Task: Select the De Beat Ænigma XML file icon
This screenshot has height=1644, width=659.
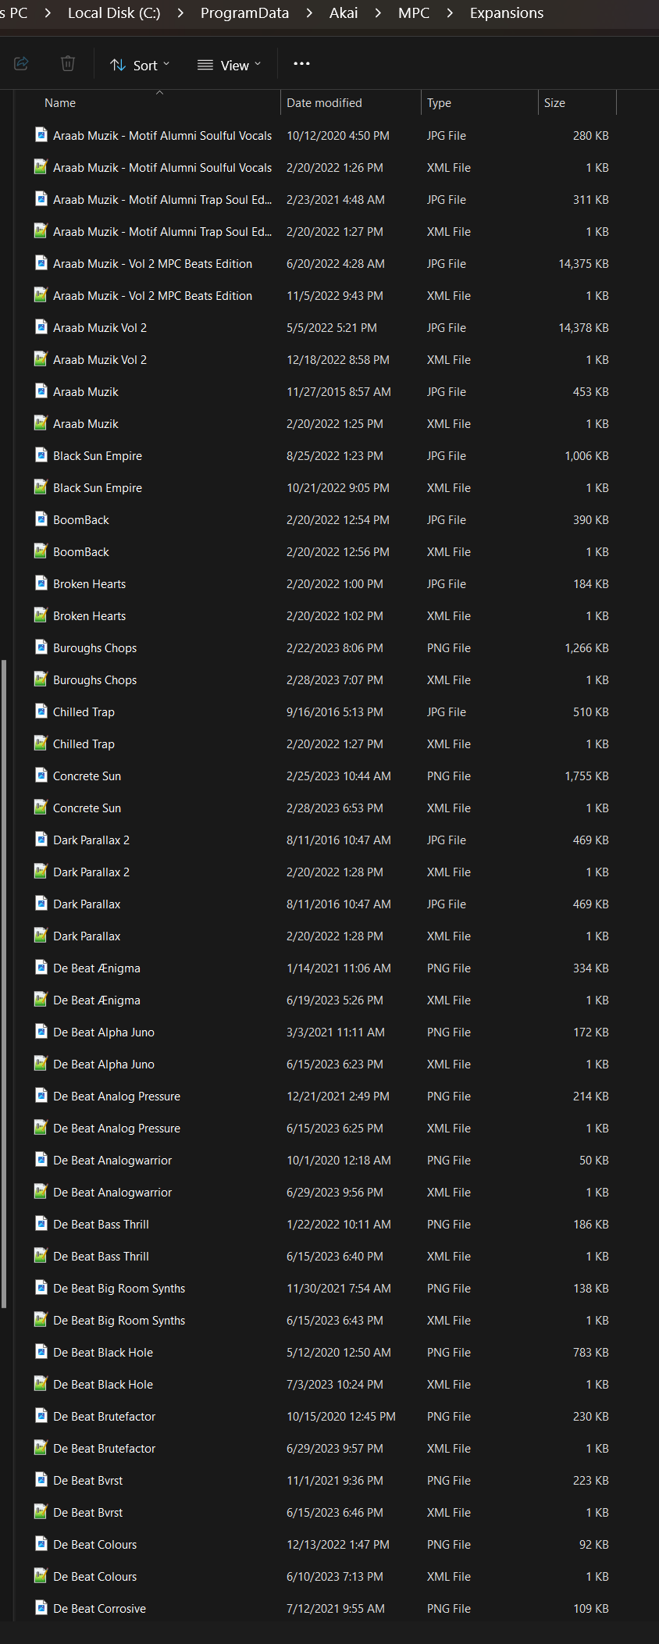Action: [x=41, y=1000]
